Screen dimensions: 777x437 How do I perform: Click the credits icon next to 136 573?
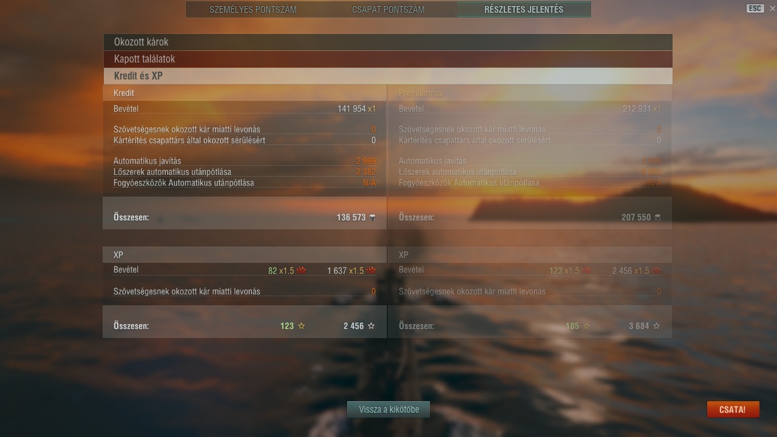[372, 217]
